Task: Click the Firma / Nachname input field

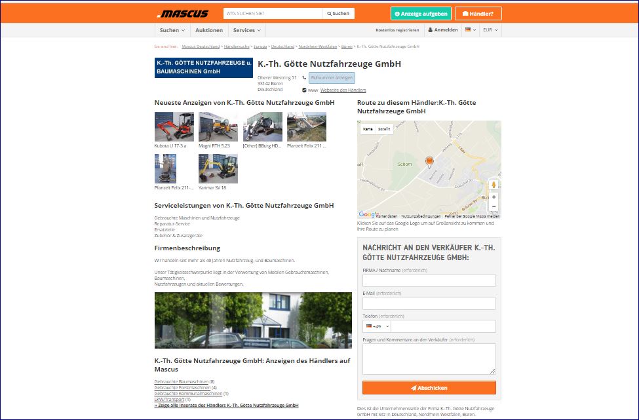Action: pos(429,280)
